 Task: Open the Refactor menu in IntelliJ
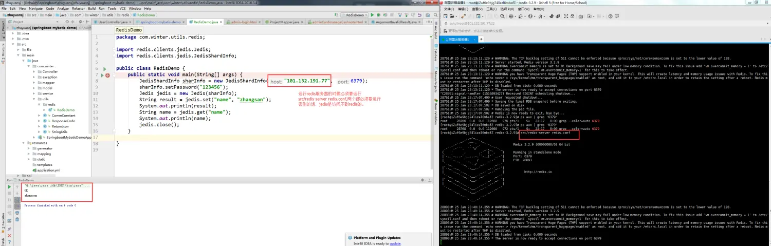pos(79,9)
